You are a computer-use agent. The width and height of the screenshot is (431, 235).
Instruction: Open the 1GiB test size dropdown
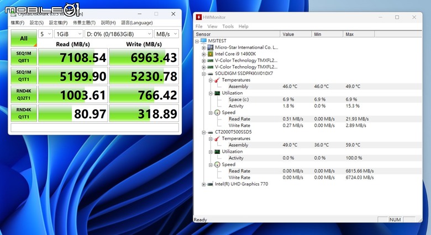point(69,34)
